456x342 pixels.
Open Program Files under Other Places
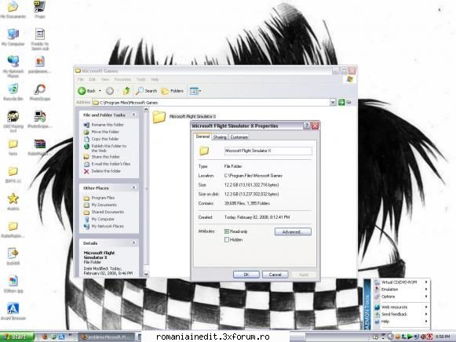103,198
